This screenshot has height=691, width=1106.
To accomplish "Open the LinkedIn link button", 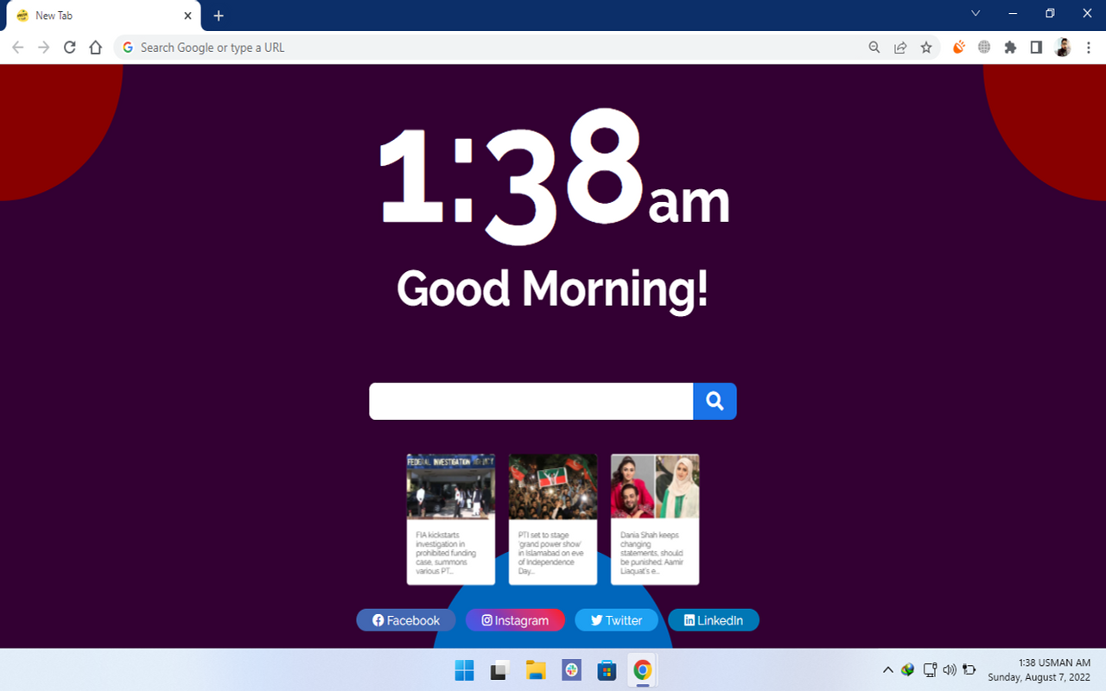I will (714, 620).
